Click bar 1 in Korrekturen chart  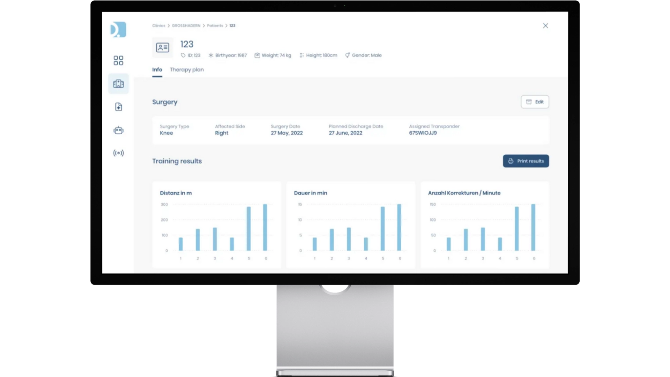coord(449,244)
